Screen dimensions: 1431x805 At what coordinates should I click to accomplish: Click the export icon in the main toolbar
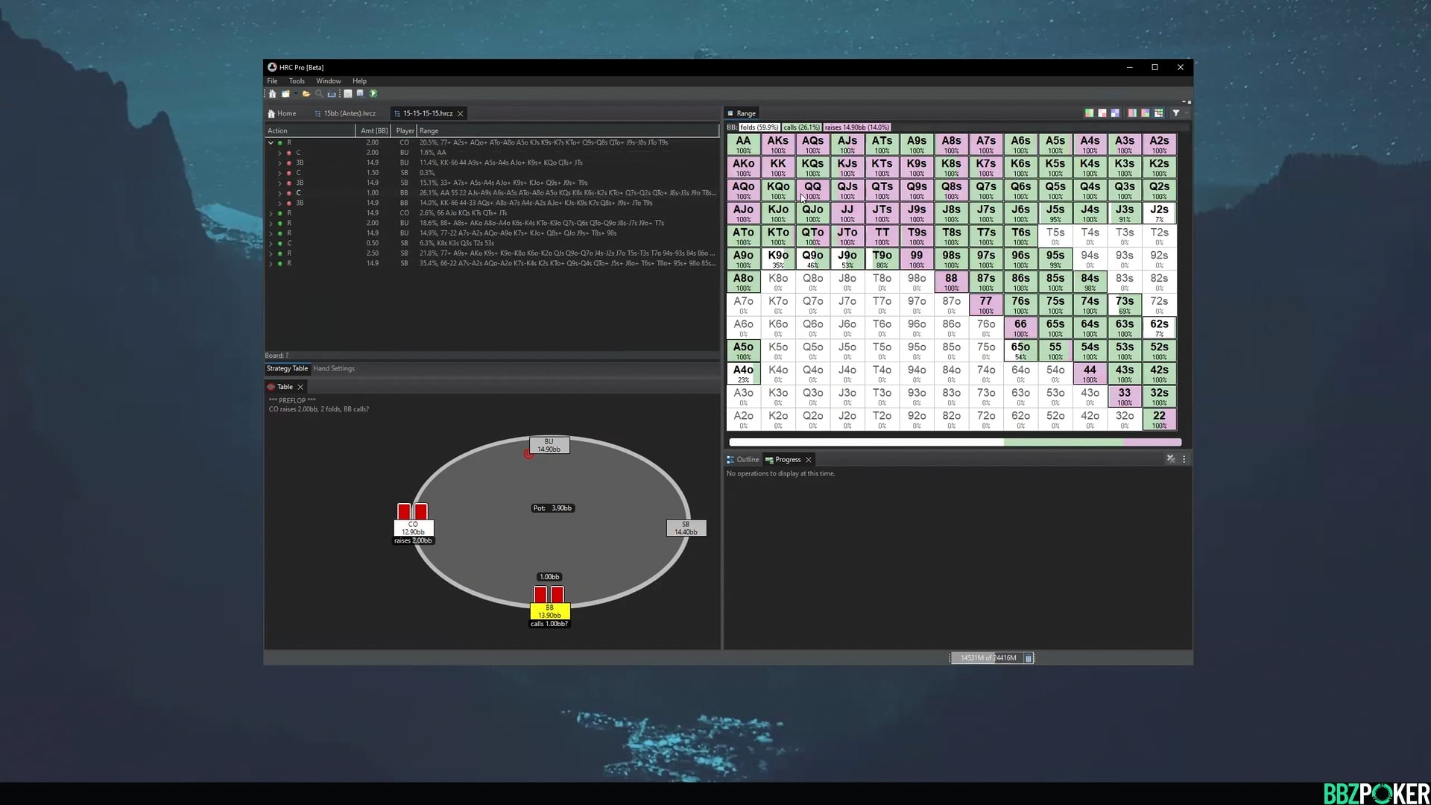click(x=332, y=93)
